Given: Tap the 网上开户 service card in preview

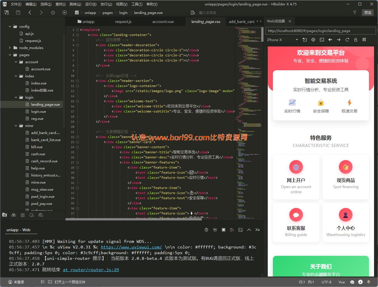Looking at the screenshot, I should pos(296,177).
